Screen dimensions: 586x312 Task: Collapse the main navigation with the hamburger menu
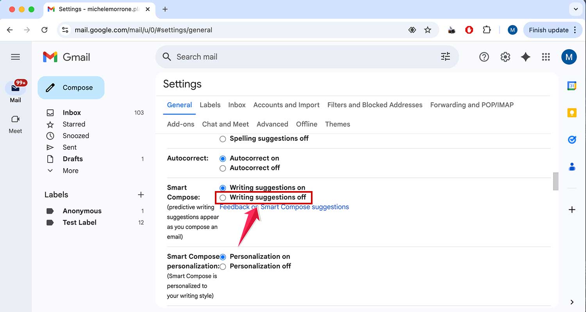pos(15,57)
